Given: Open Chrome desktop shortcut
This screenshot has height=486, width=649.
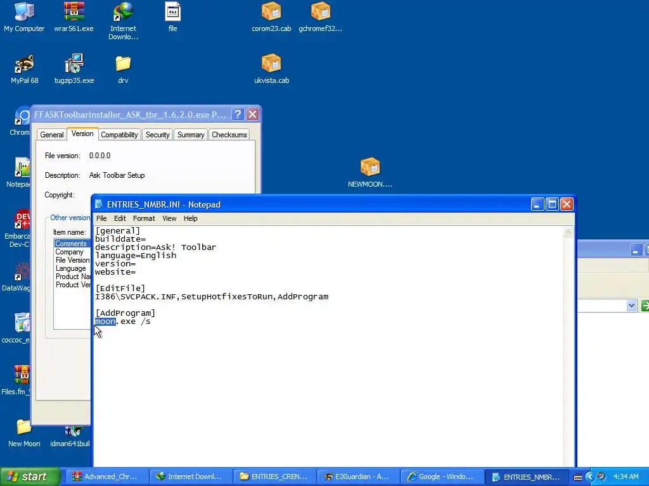Looking at the screenshot, I should click(20, 121).
